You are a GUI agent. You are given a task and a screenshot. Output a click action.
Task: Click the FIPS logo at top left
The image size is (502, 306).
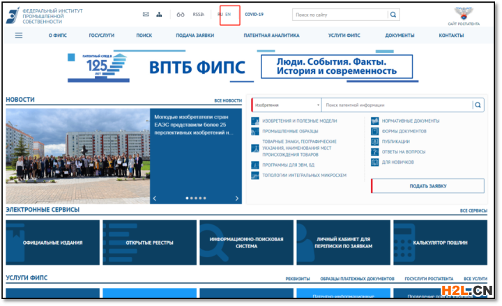[x=13, y=15]
